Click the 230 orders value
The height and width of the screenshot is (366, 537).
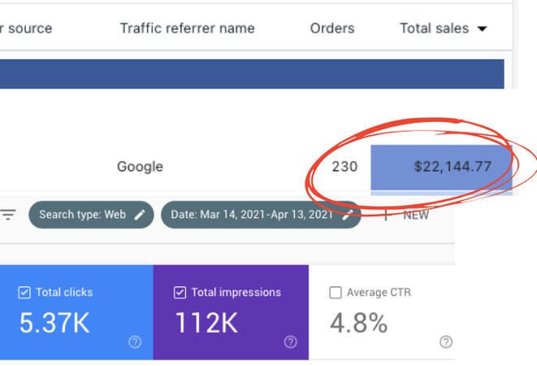(344, 167)
